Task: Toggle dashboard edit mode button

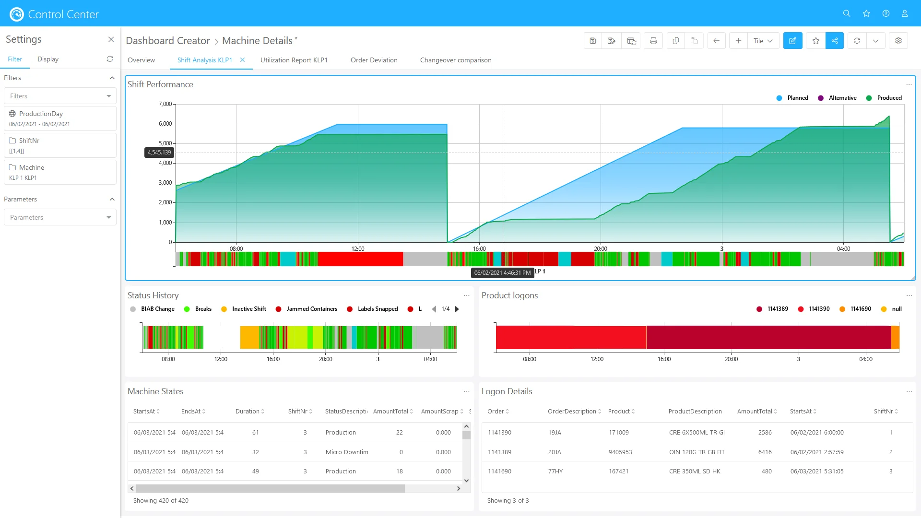Action: point(792,41)
